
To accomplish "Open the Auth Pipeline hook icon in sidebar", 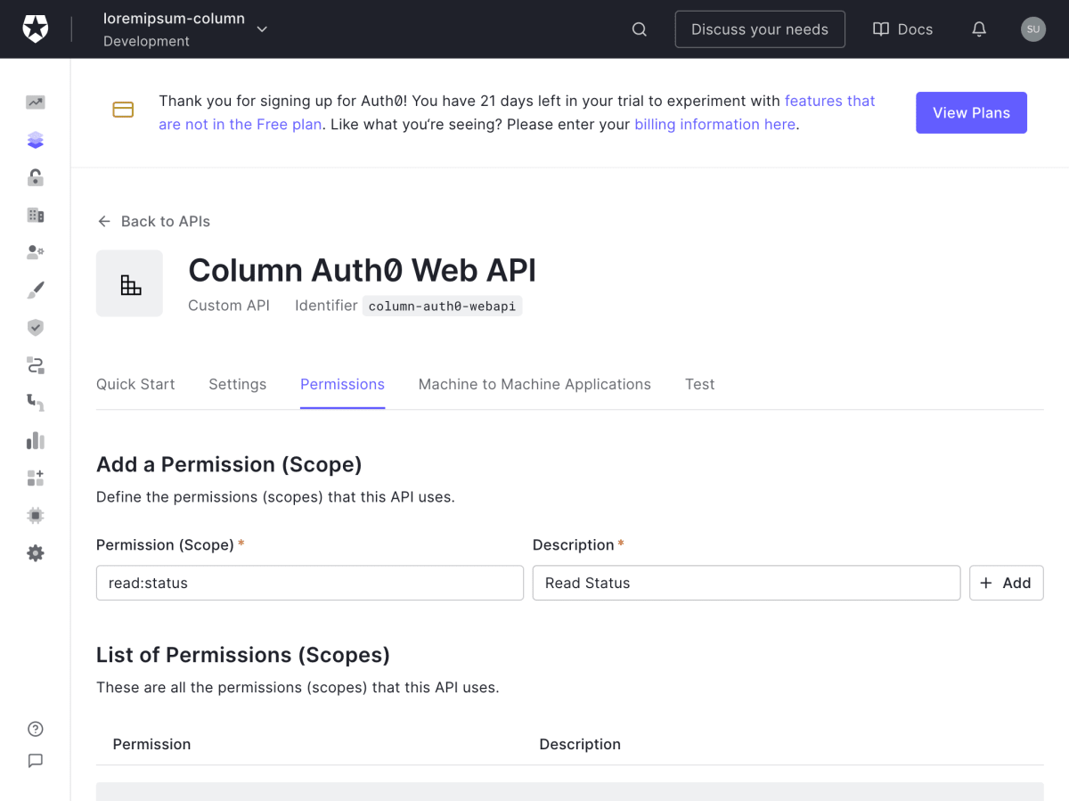I will coord(36,403).
